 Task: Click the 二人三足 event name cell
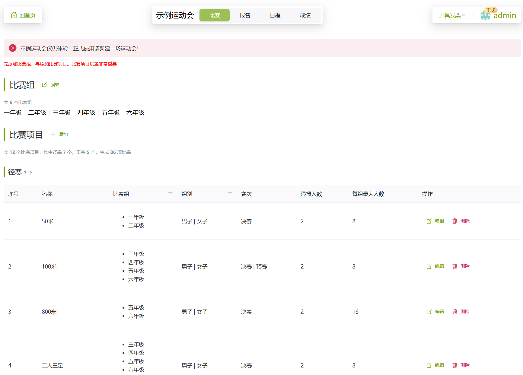point(53,365)
